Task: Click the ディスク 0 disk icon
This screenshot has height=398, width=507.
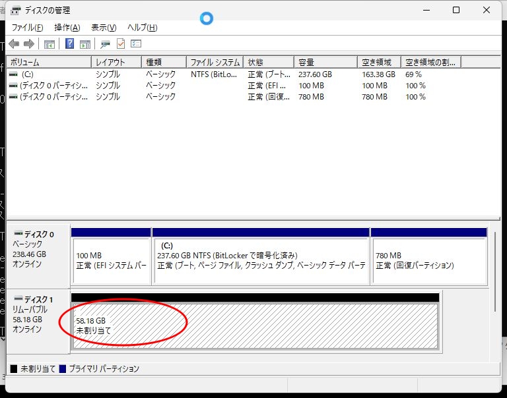Action: [x=18, y=233]
